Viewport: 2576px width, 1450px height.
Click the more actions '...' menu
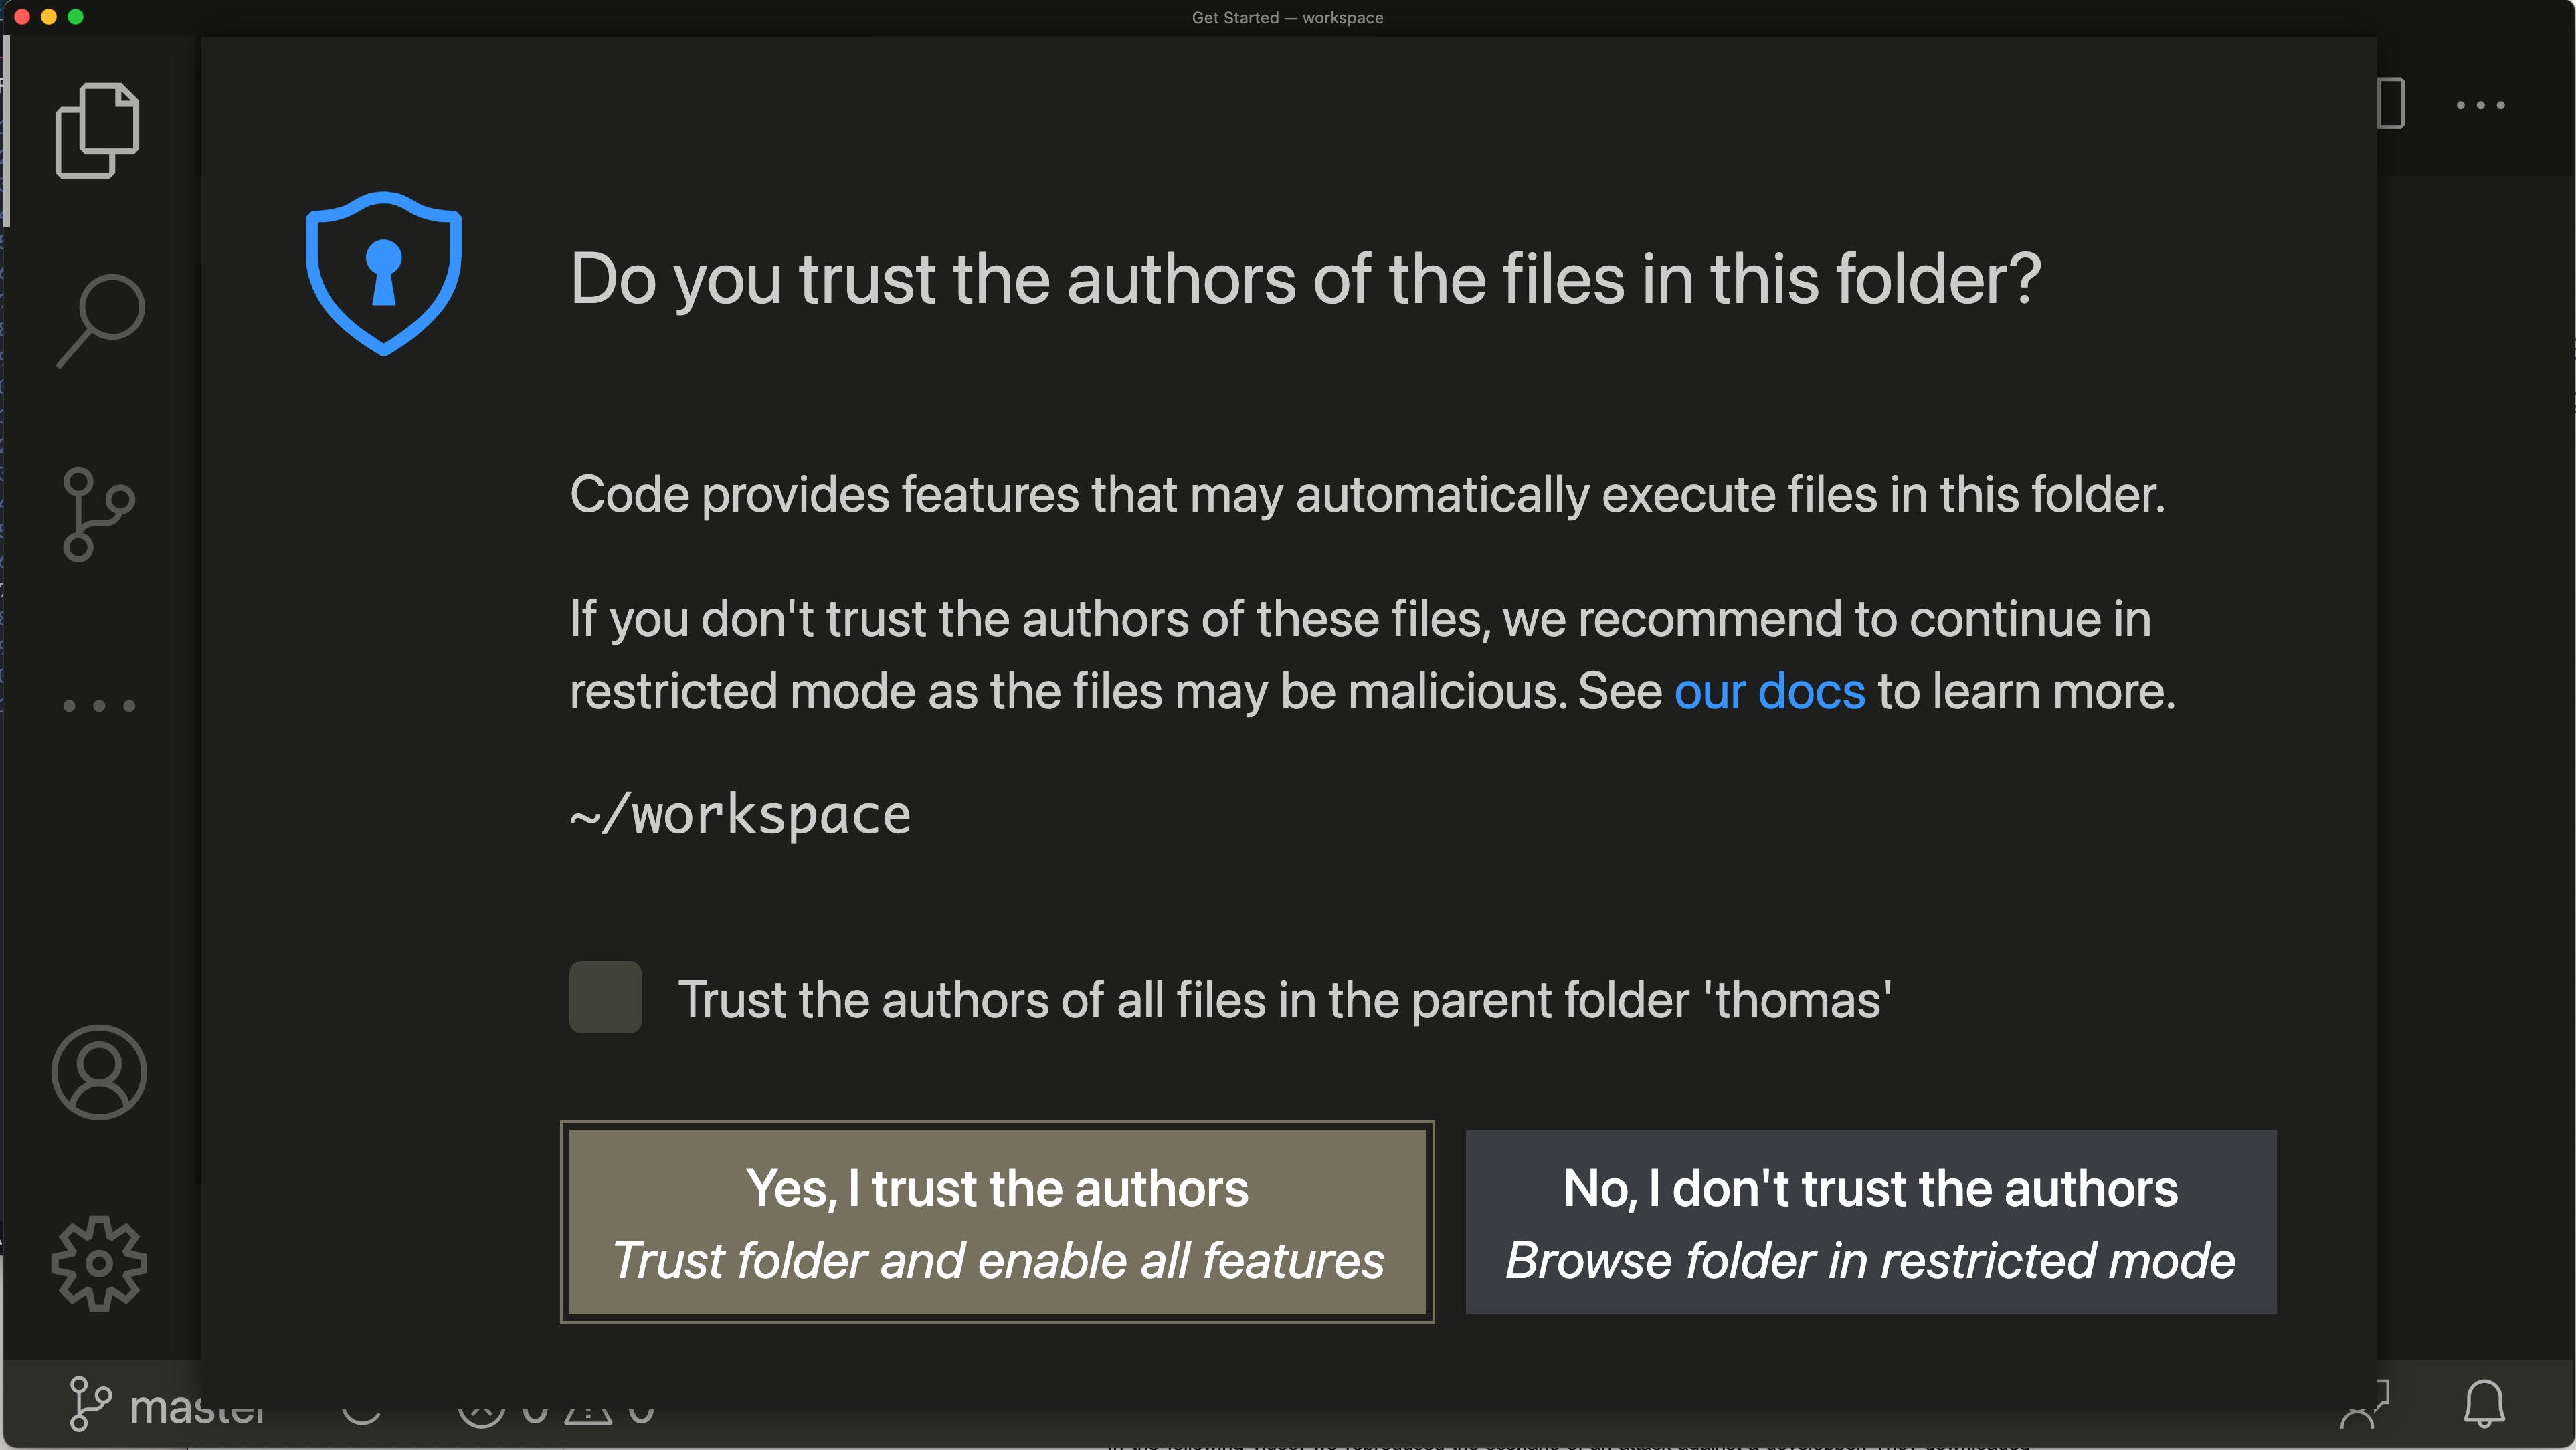click(2482, 104)
